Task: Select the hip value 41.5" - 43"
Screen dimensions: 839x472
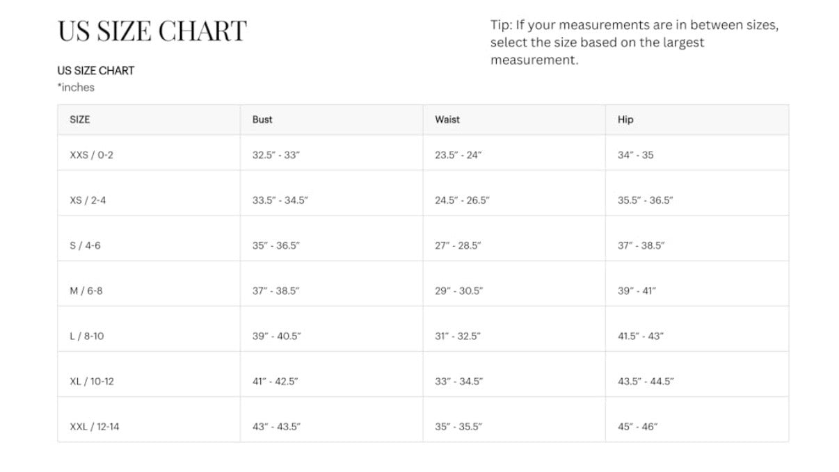Action: 641,336
